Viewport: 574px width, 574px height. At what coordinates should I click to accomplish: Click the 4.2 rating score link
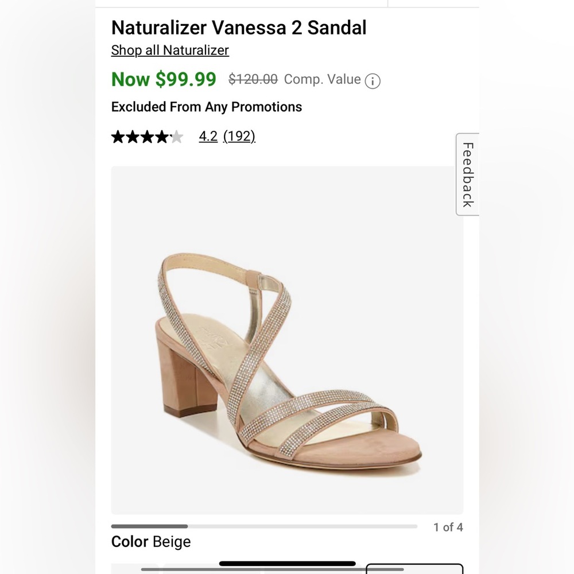point(208,136)
